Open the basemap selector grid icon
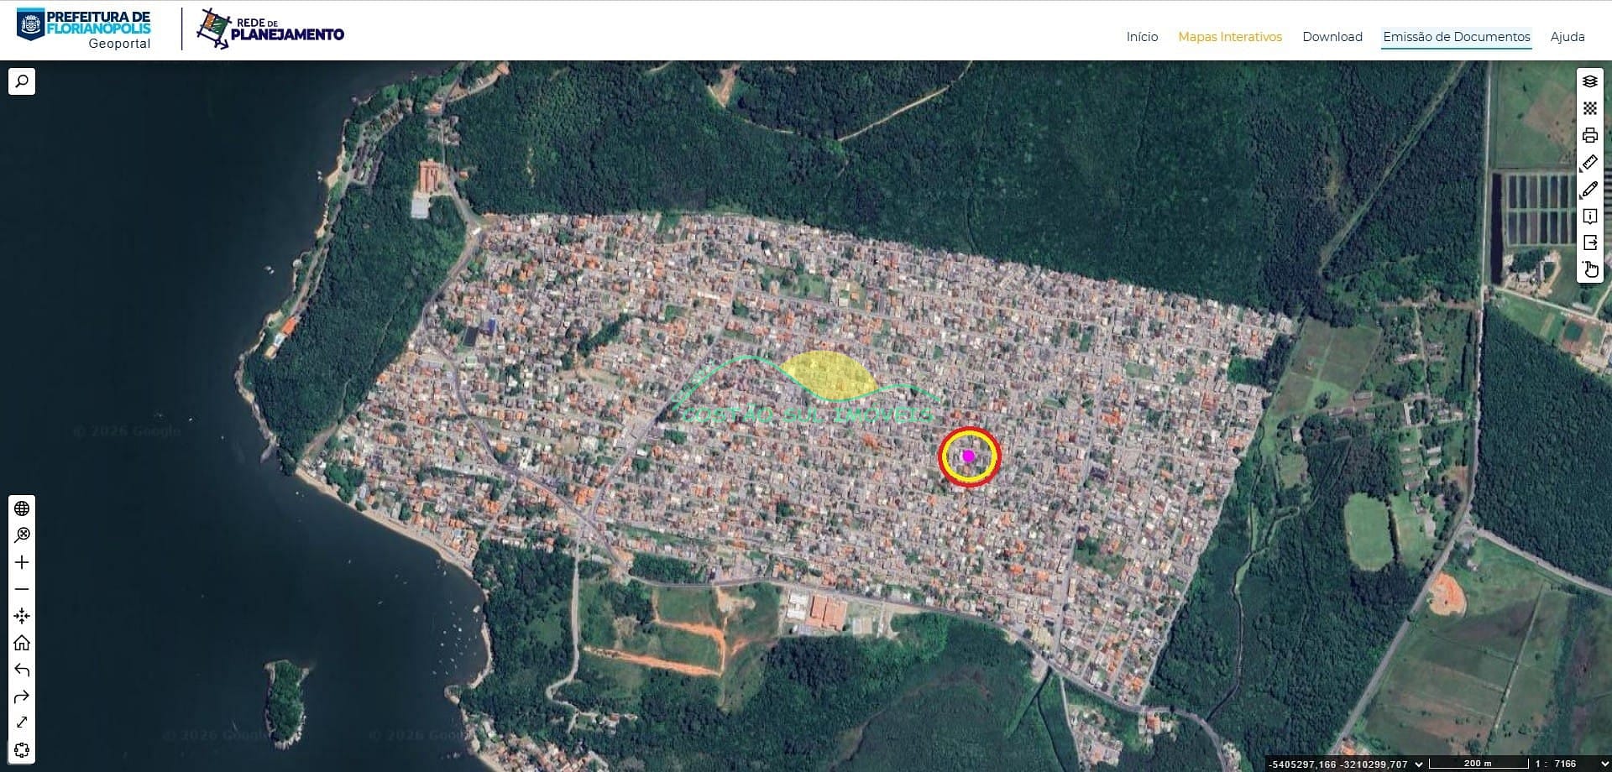 coord(1589,108)
